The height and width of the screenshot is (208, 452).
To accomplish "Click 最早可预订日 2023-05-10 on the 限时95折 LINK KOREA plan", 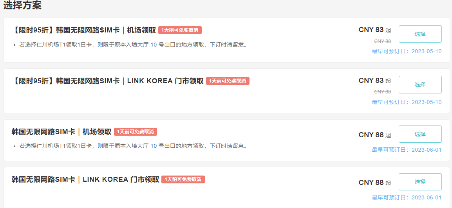I will [x=407, y=102].
